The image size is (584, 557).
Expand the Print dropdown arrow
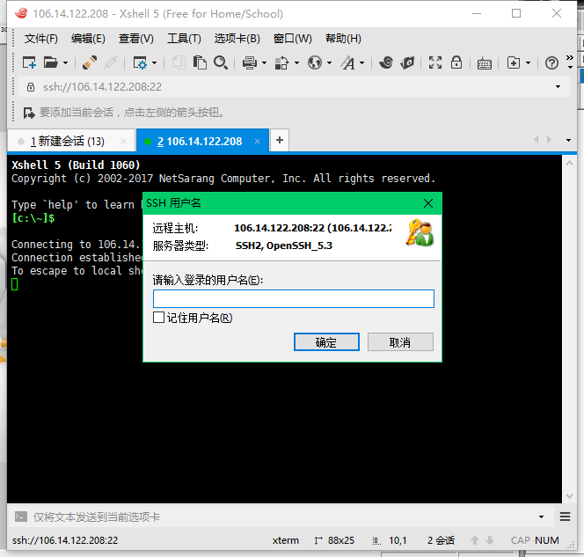[x=265, y=63]
